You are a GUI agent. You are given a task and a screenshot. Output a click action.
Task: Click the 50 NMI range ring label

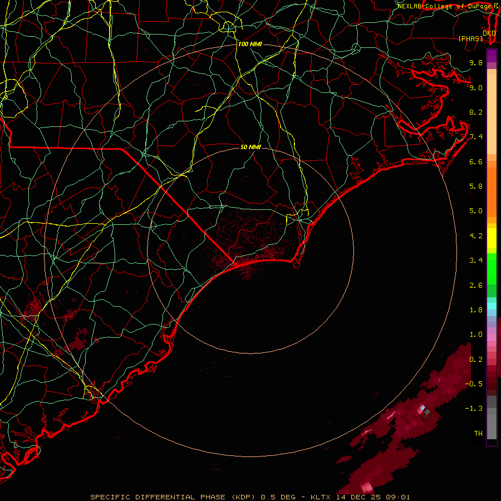tap(250, 147)
